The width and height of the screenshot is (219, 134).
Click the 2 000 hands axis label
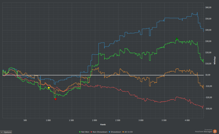click(x=94, y=120)
